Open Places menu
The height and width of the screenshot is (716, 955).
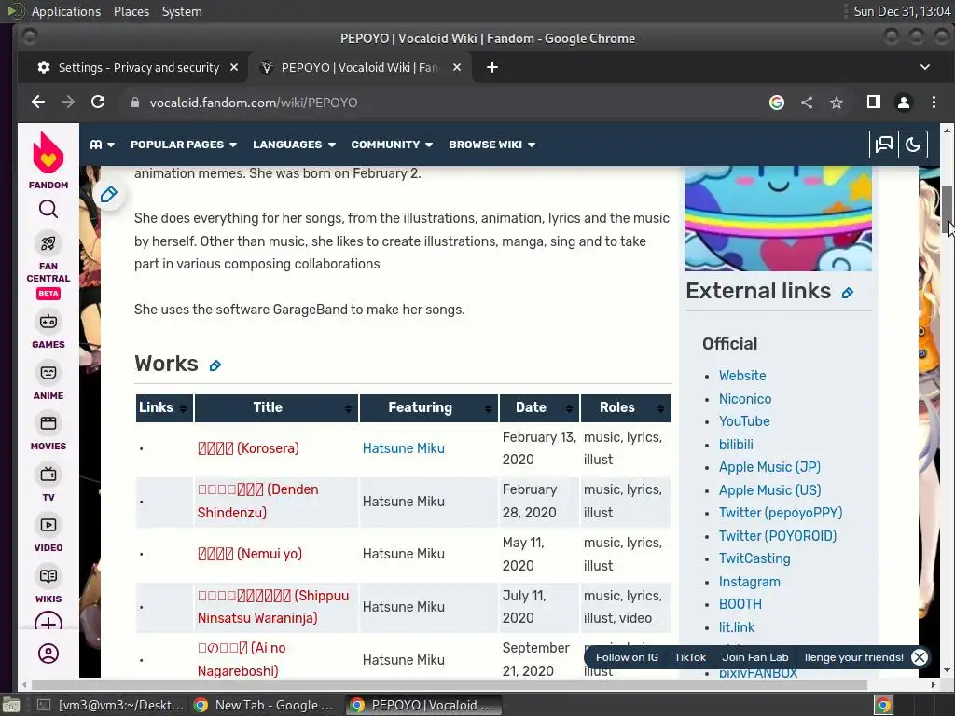coord(131,11)
